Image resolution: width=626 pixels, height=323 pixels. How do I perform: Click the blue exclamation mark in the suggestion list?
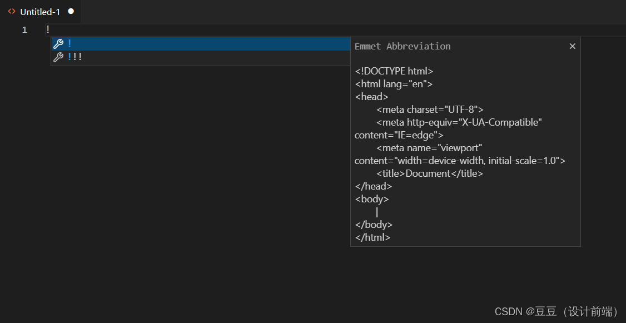pyautogui.click(x=70, y=43)
